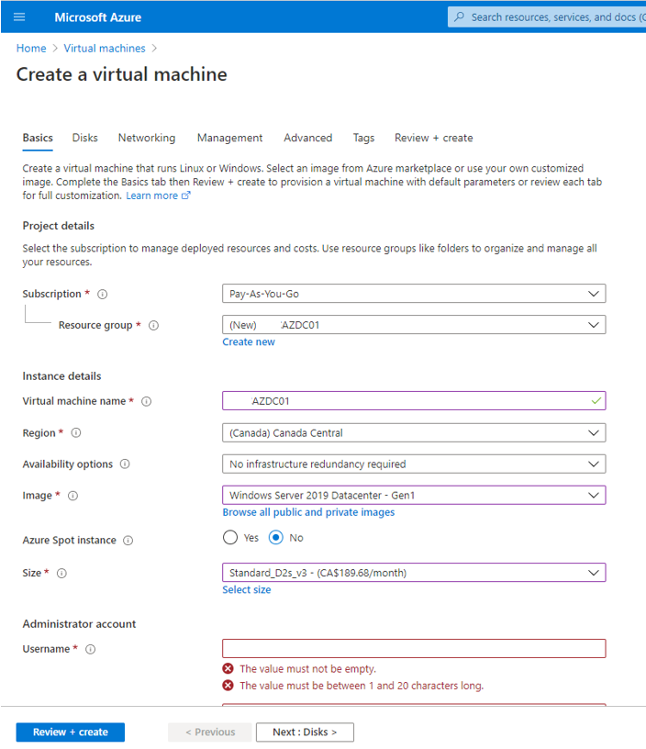Viewport: 646px width, 749px height.
Task: Click Browse all public and private images
Action: pyautogui.click(x=308, y=512)
